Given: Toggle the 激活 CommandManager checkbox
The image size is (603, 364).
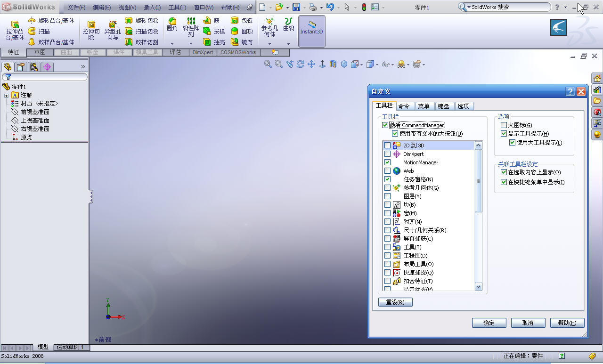Looking at the screenshot, I should [385, 125].
